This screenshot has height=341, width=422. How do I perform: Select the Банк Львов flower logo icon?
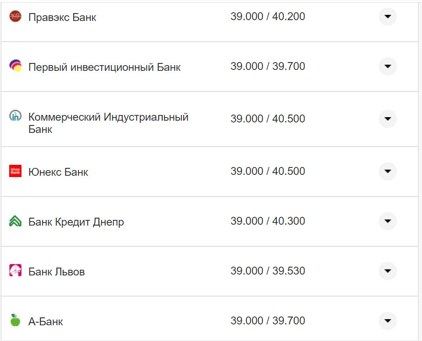point(15,271)
